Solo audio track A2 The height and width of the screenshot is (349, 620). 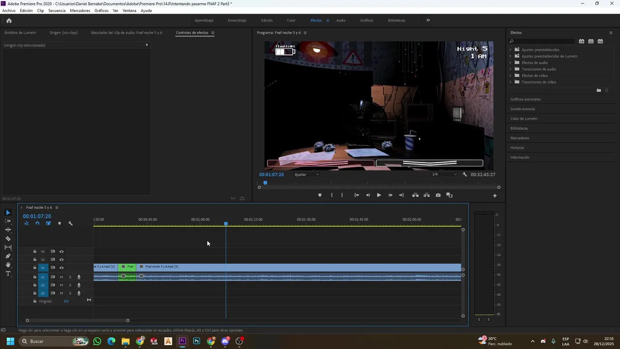pos(70,285)
